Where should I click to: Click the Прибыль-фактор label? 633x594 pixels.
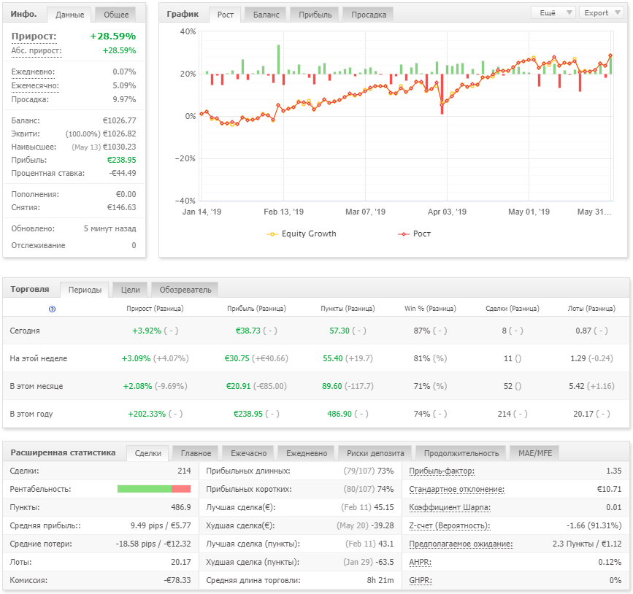[442, 471]
